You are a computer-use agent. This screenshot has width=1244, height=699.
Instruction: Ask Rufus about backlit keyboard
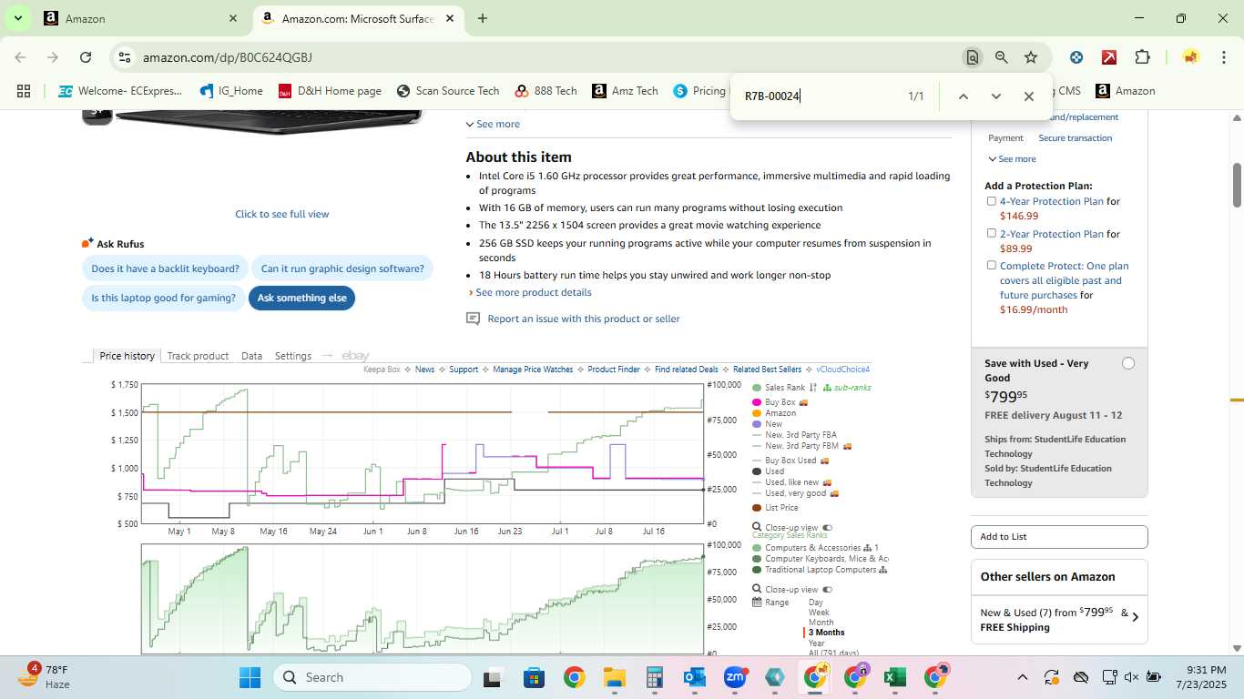165,268
